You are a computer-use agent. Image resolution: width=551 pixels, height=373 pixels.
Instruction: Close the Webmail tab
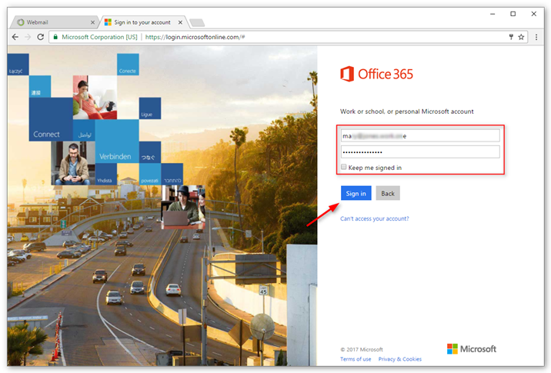92,22
